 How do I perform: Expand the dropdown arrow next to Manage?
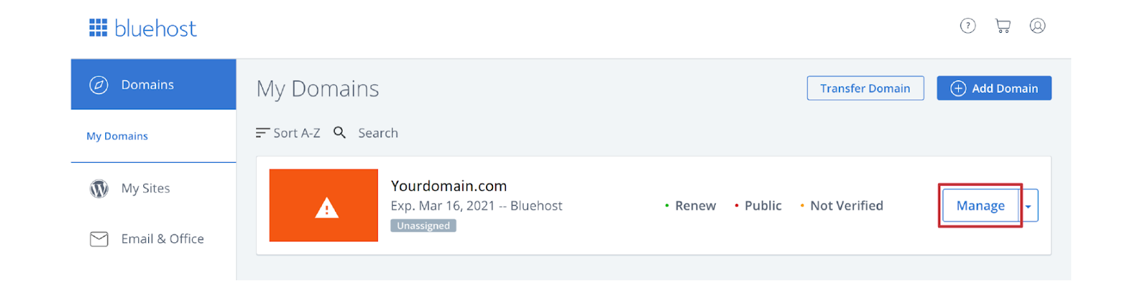1028,206
